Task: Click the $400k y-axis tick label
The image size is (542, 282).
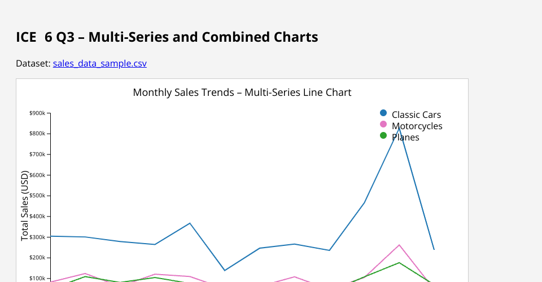Action: (37, 217)
